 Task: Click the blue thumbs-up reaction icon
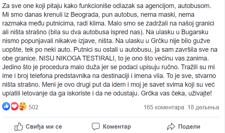click(6, 106)
